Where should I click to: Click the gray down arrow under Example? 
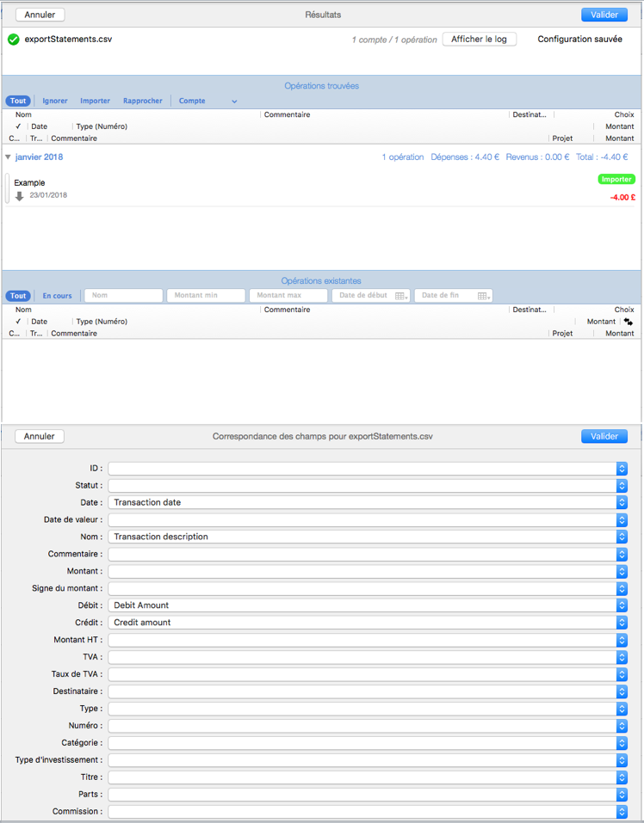(20, 196)
